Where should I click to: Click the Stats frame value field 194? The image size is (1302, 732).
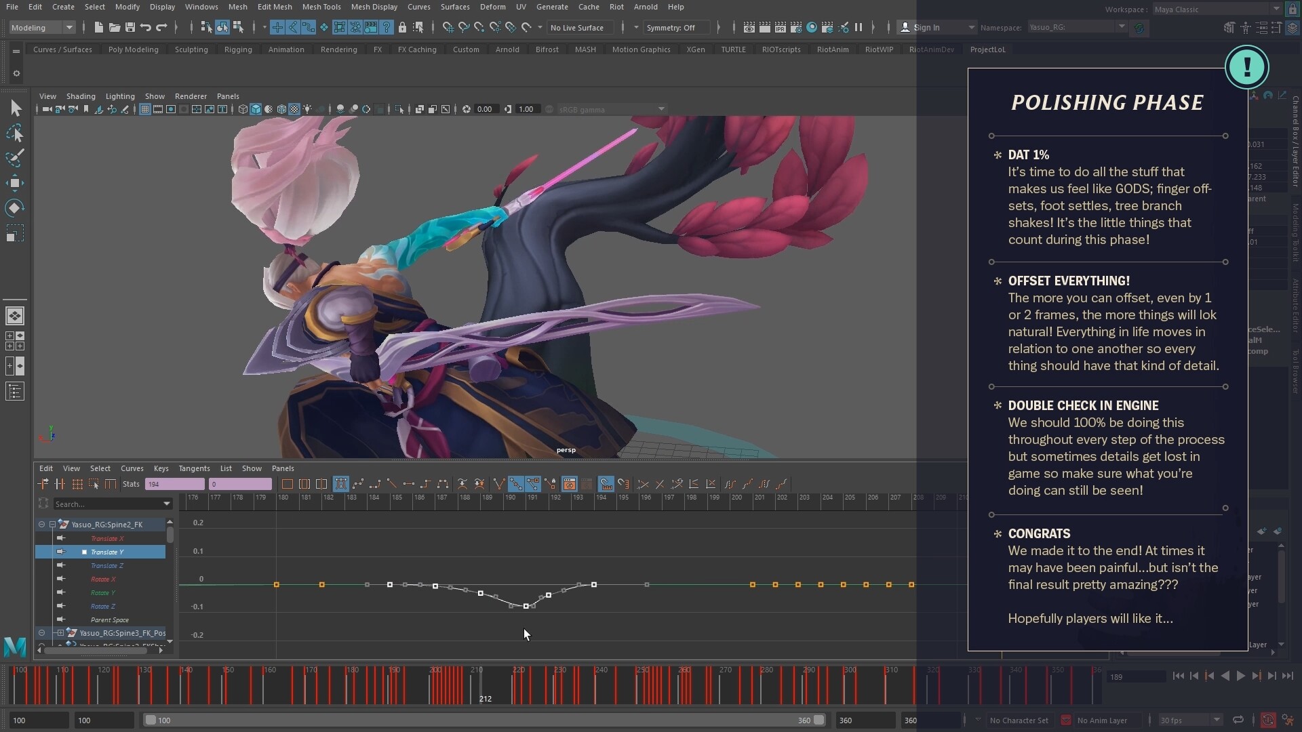click(174, 484)
